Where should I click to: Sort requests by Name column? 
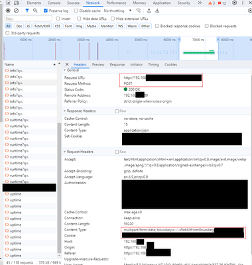click(x=30, y=64)
